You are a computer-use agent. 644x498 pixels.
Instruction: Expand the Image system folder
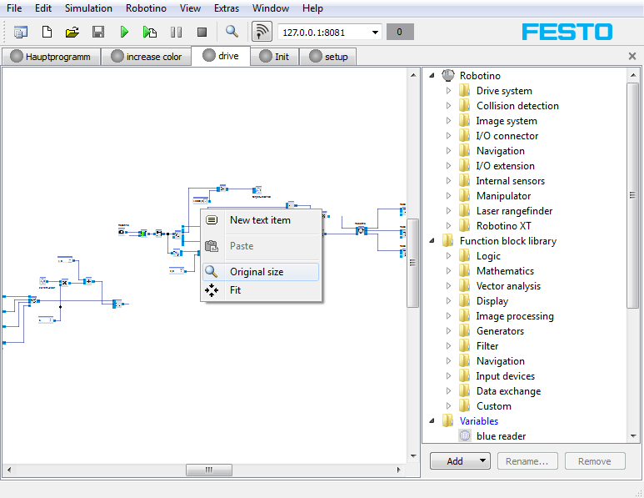448,120
